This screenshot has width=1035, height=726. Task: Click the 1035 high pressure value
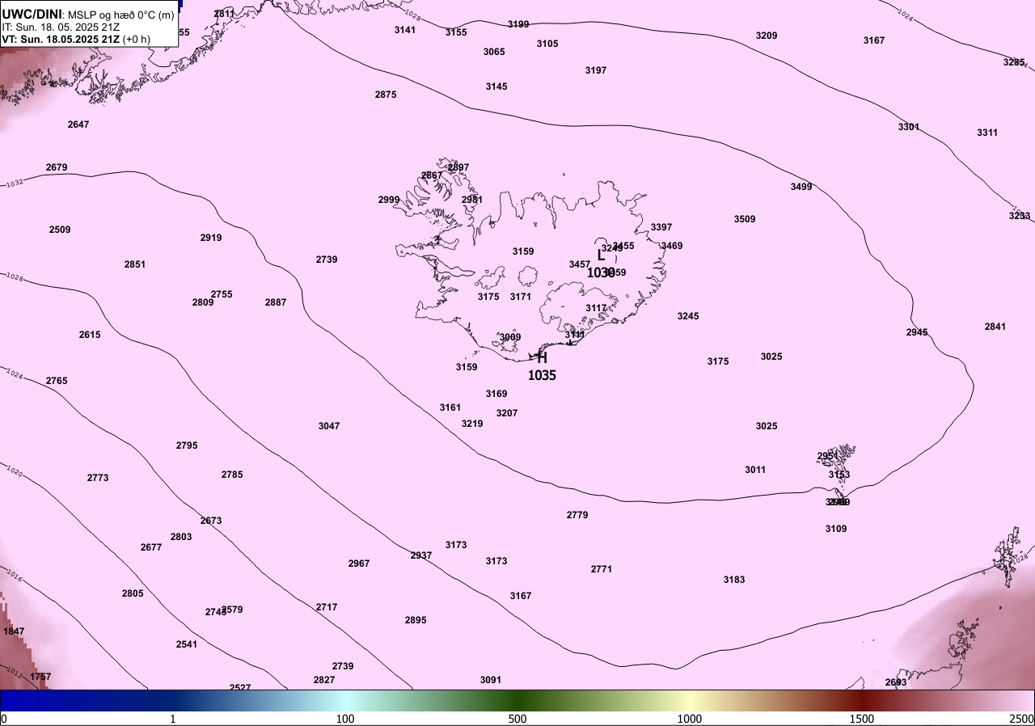[542, 375]
